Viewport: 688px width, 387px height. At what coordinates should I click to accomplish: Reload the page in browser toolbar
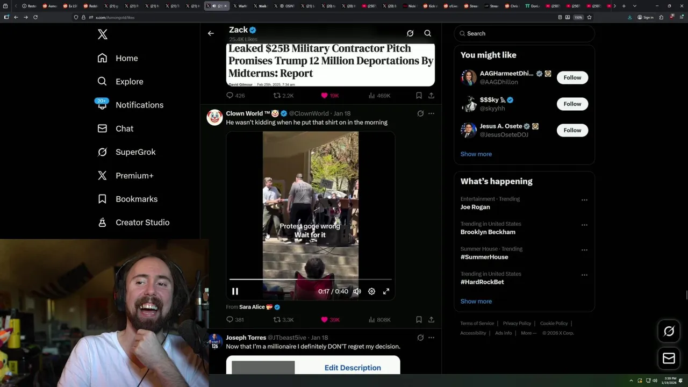click(x=35, y=17)
